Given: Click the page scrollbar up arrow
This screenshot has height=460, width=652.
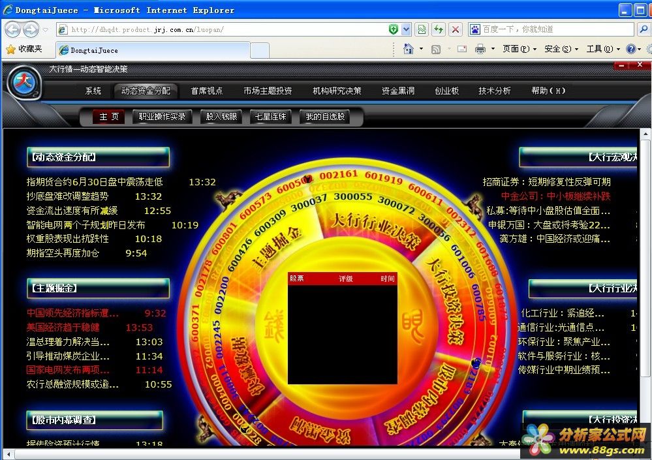Looking at the screenshot, I should pyautogui.click(x=645, y=134).
